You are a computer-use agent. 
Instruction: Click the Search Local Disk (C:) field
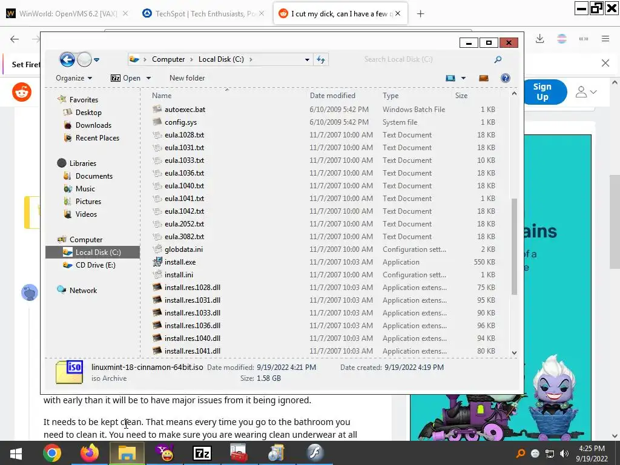(427, 59)
